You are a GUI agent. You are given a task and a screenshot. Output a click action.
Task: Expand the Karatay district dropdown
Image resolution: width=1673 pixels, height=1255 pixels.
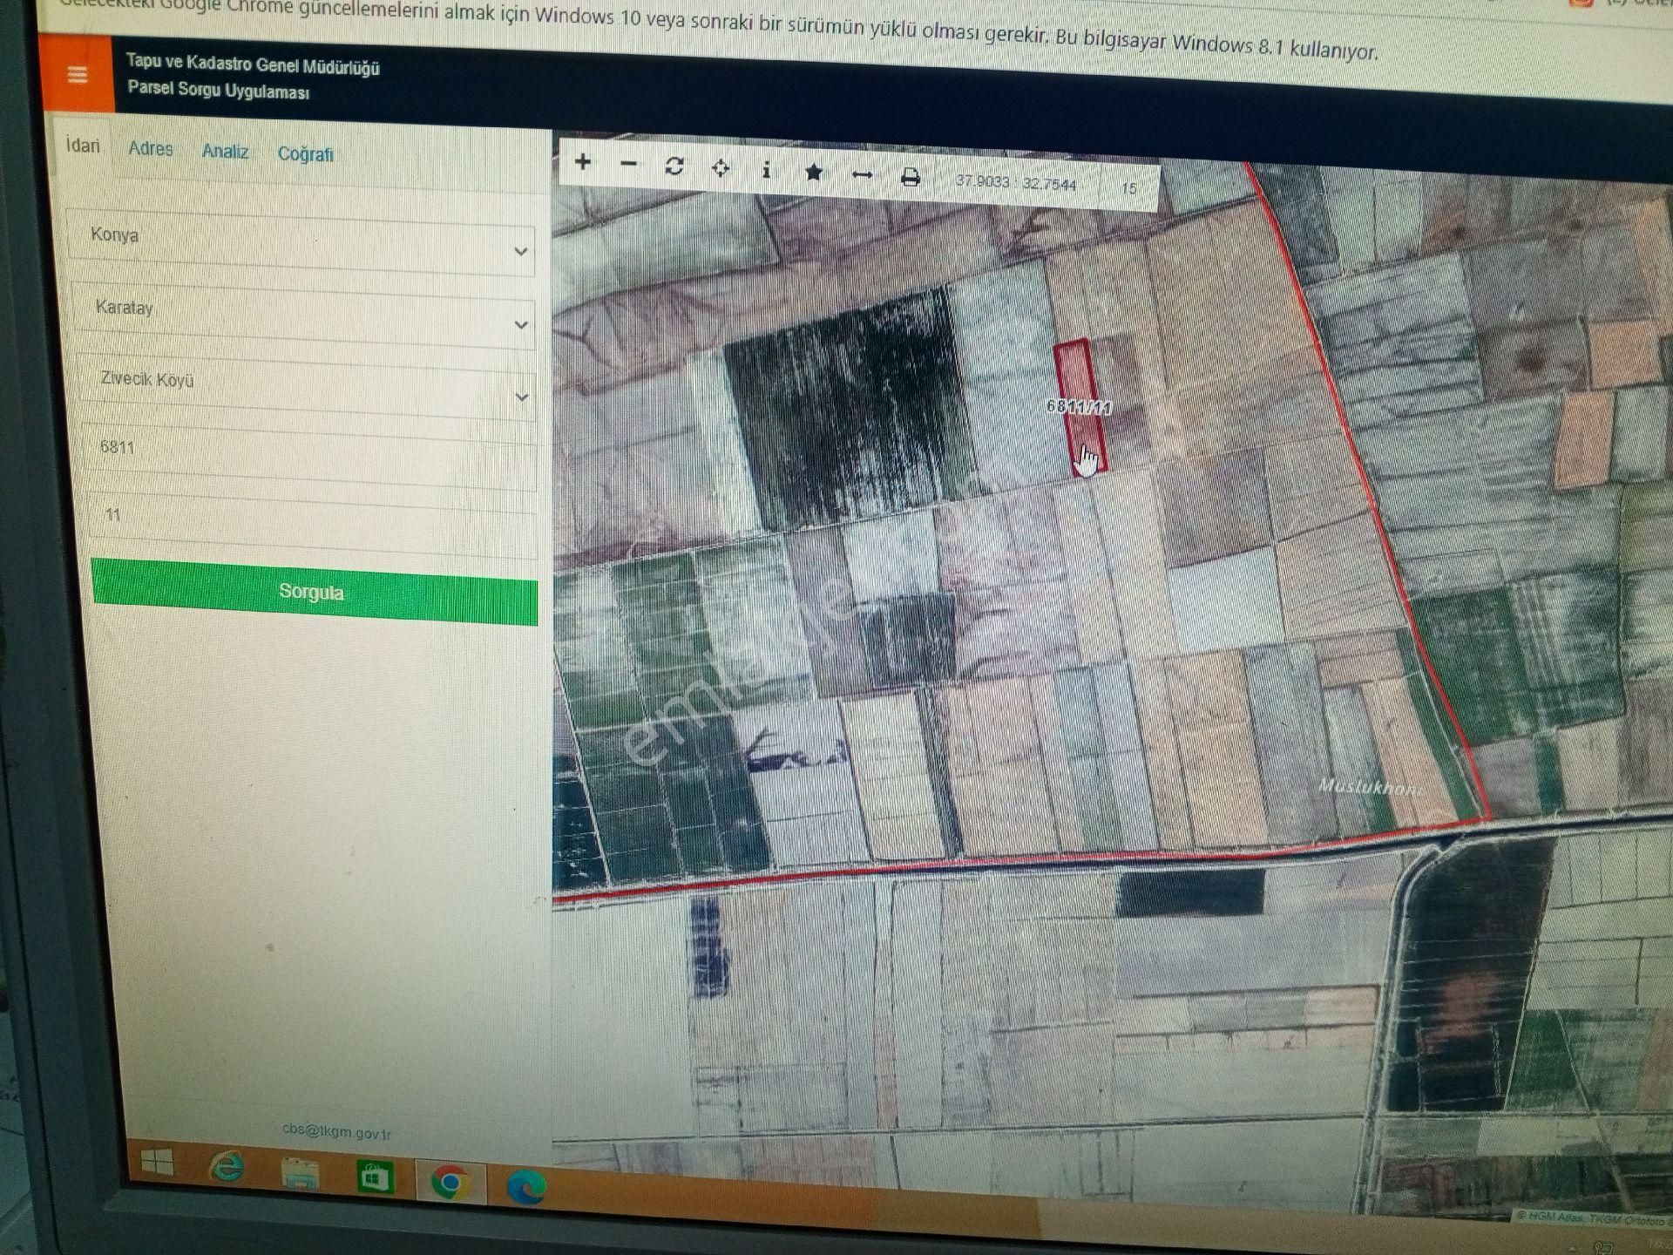(x=303, y=315)
